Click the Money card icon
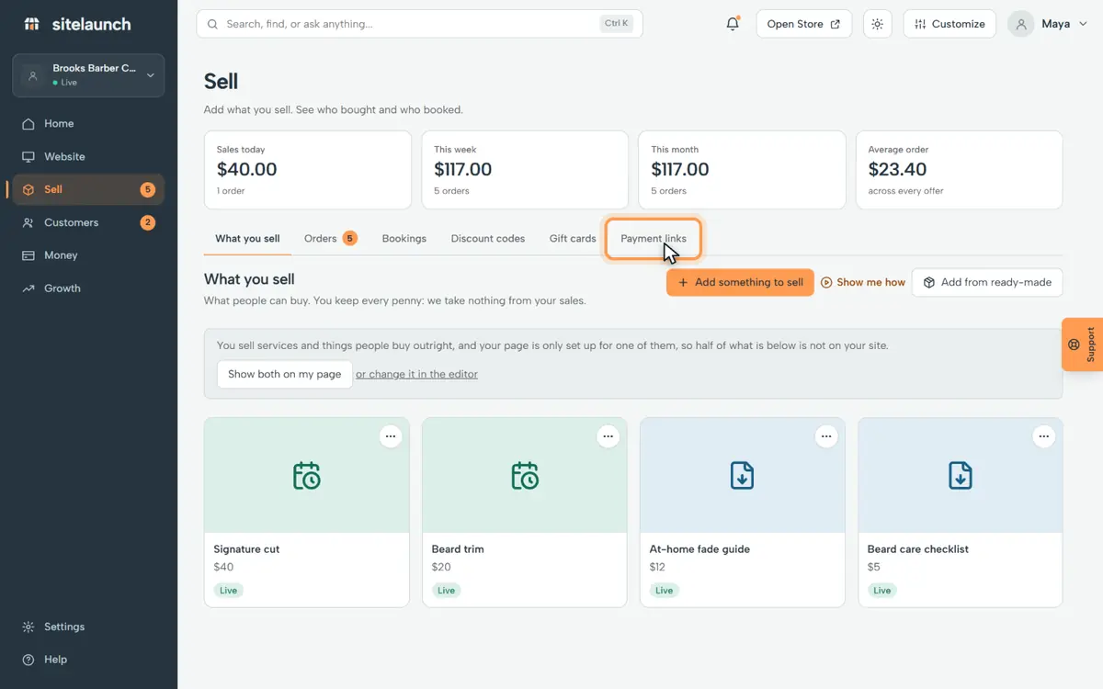 (x=28, y=255)
